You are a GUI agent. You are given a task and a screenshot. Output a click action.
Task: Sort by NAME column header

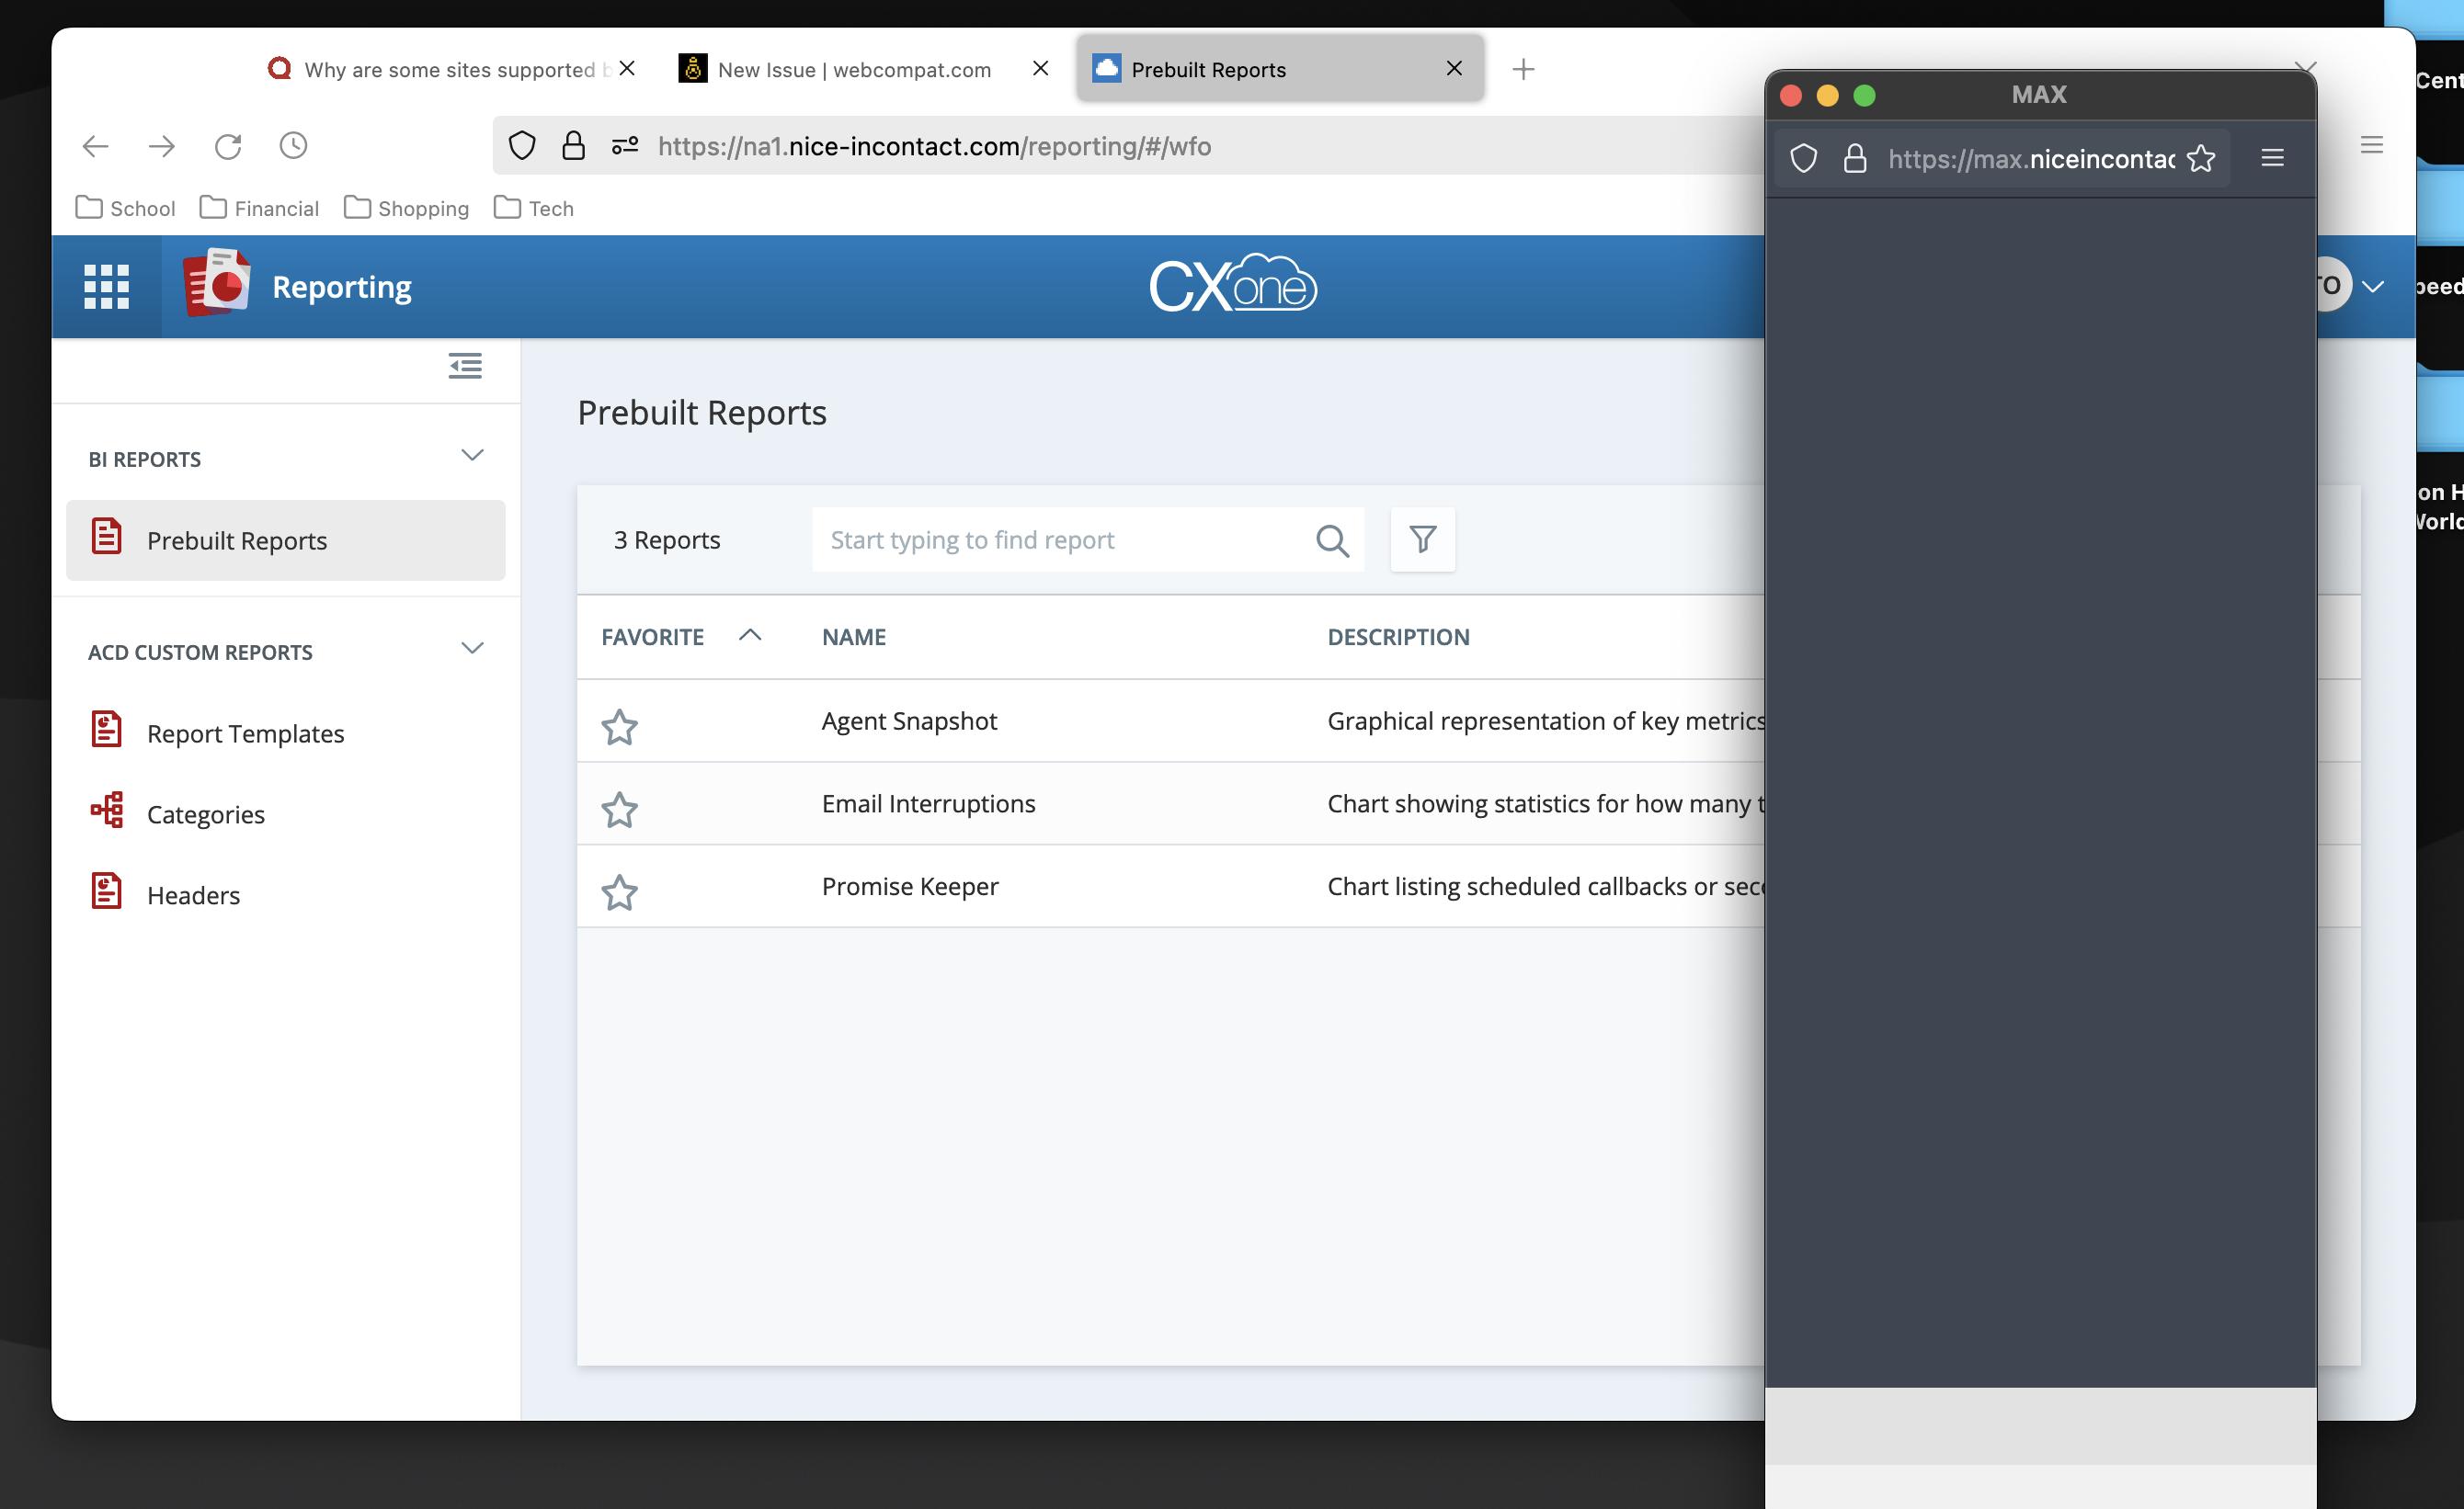point(854,638)
